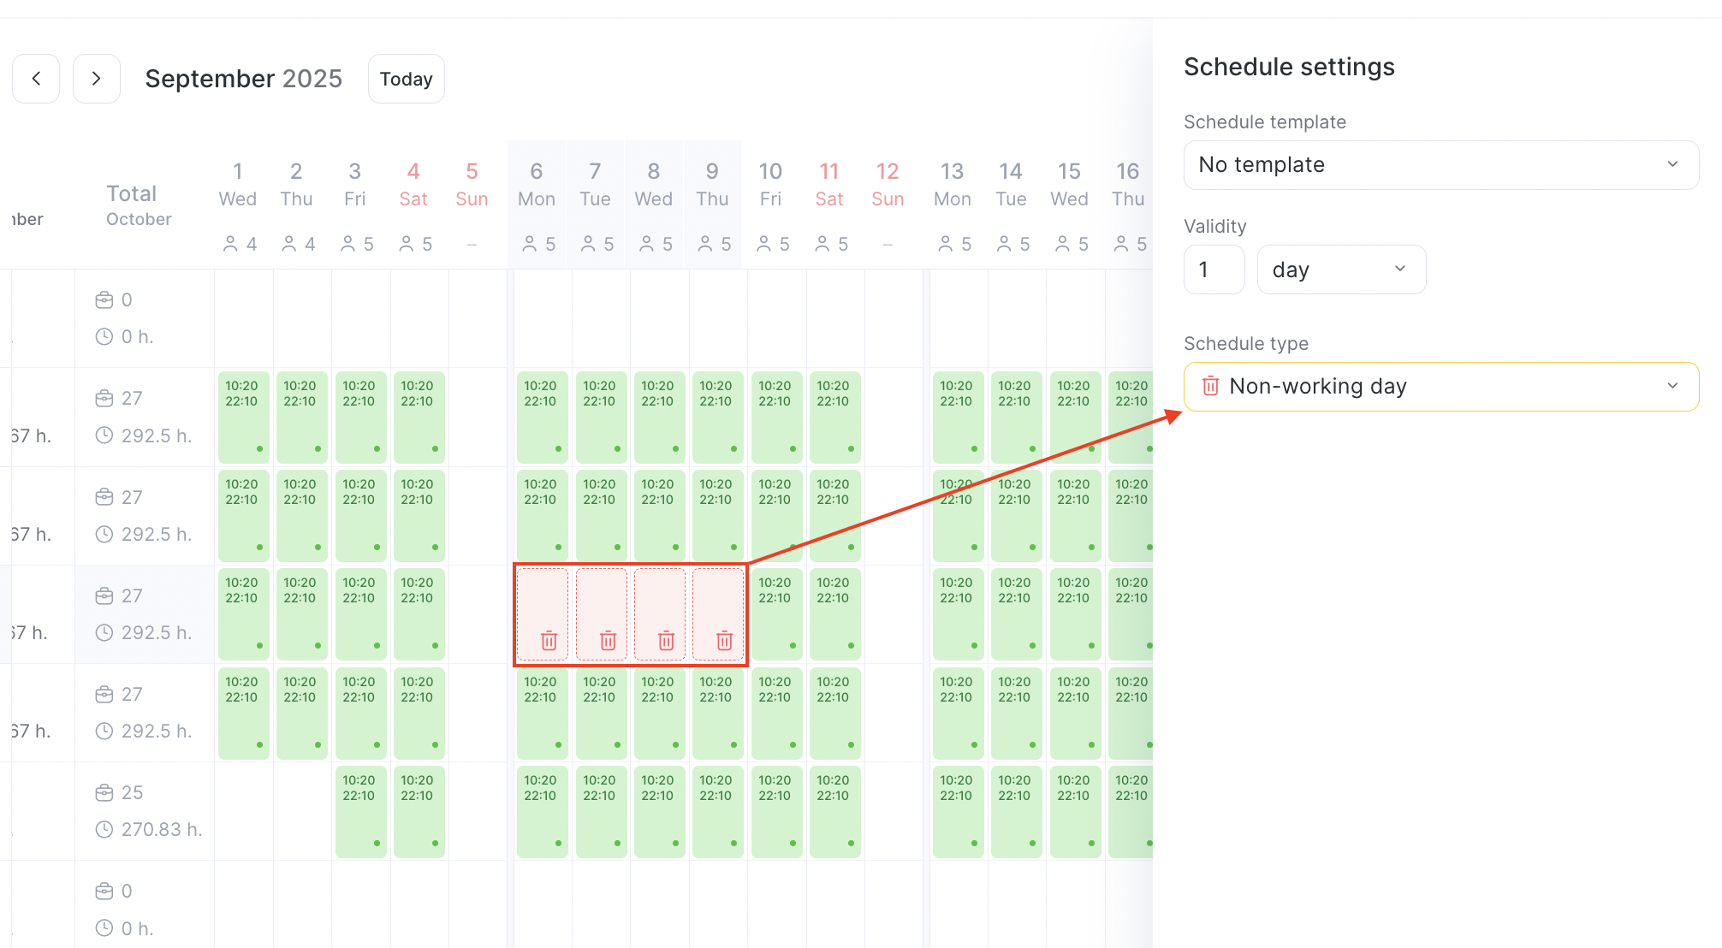Screen dimensions: 1722x948
Task: Click the September 2025 month title
Action: [x=243, y=79]
